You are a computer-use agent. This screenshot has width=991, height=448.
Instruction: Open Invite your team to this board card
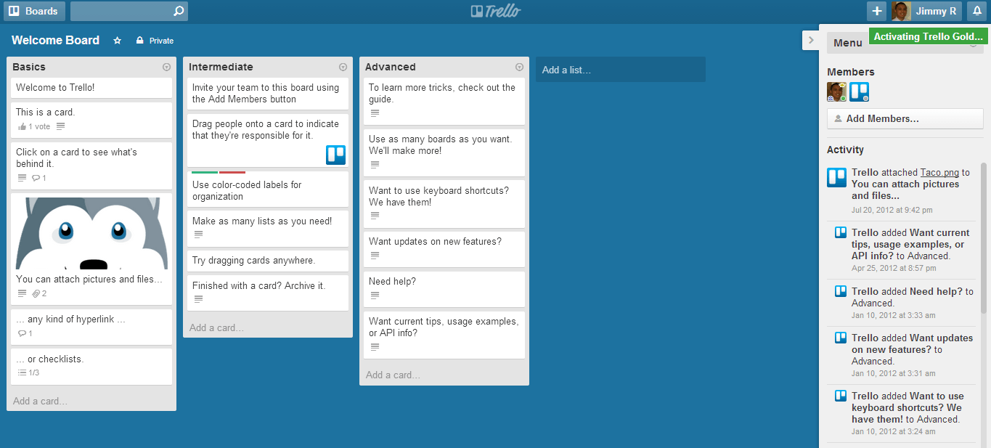tap(268, 93)
